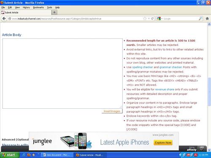Click Explore Now in the Junglee ad
211x158 pixels.
[163, 142]
